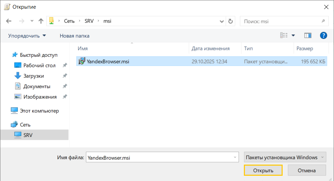Viewport: 334px width, 181px height.
Task: Click the Открыть button
Action: tap(263, 171)
